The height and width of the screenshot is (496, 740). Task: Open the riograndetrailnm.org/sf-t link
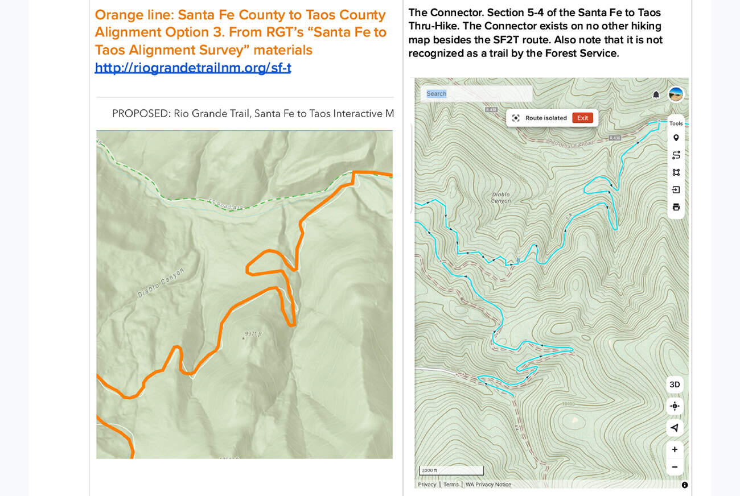(x=193, y=68)
